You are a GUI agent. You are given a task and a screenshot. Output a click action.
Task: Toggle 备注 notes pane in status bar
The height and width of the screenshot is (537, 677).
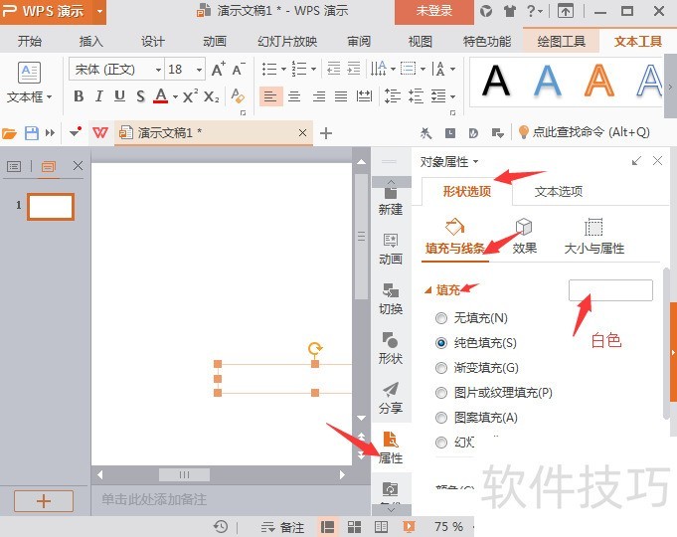coord(282,527)
